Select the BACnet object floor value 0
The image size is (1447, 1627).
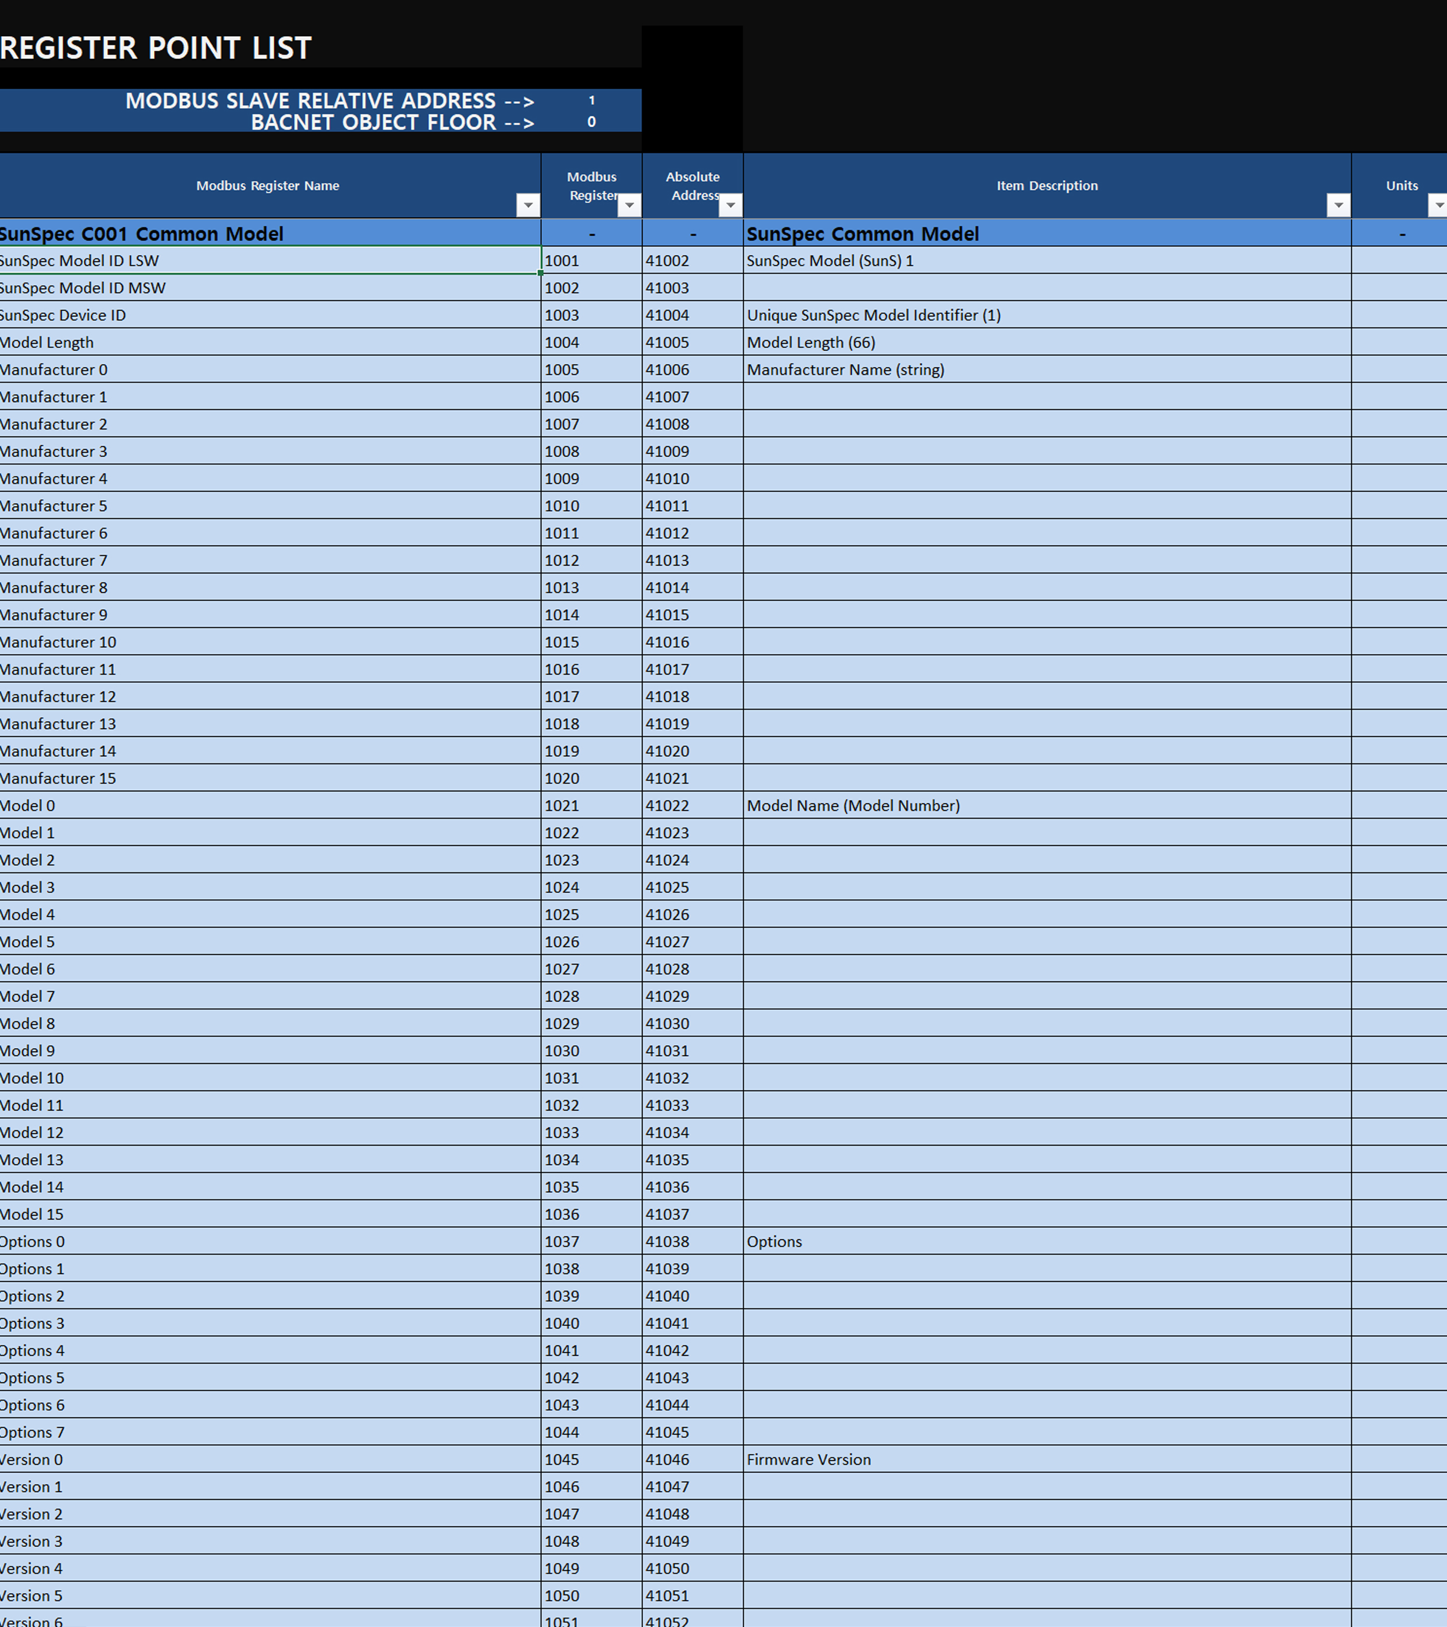[x=592, y=122]
